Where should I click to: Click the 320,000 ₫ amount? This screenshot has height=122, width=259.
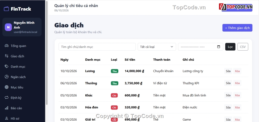pos(132,108)
